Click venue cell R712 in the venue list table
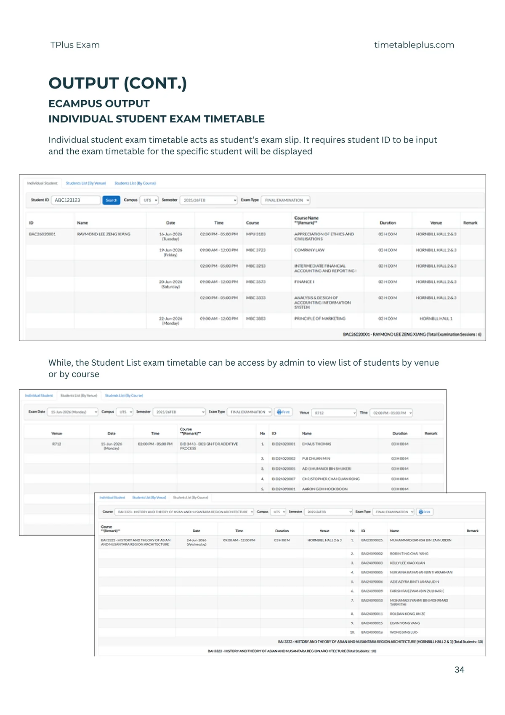505x715 pixels. (x=57, y=444)
